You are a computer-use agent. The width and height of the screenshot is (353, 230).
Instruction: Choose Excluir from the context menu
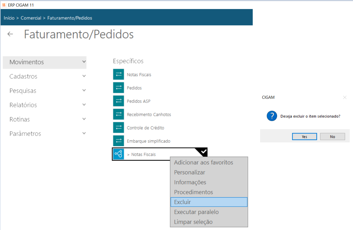coord(183,202)
